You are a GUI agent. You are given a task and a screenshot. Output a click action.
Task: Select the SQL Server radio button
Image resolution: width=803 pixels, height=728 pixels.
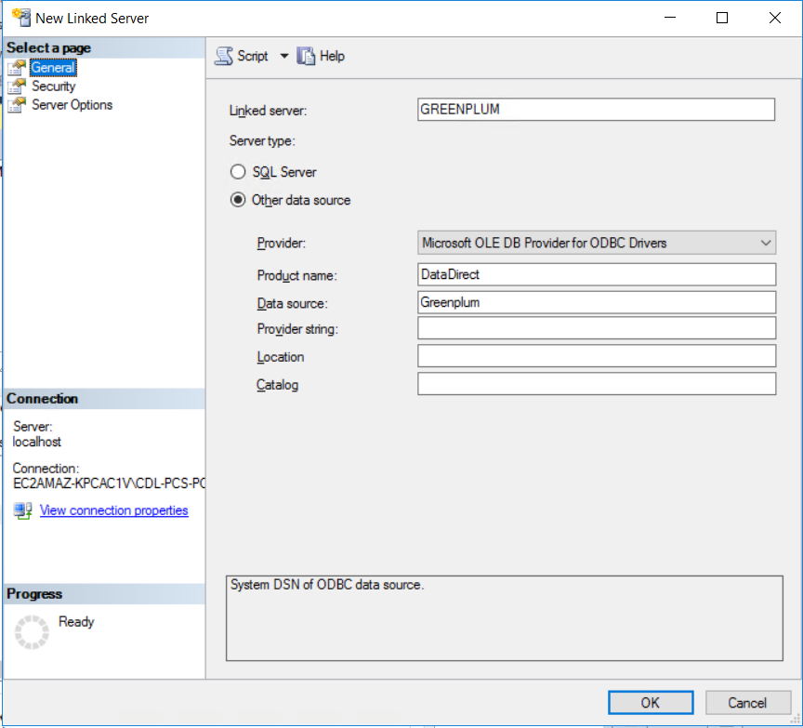(238, 172)
